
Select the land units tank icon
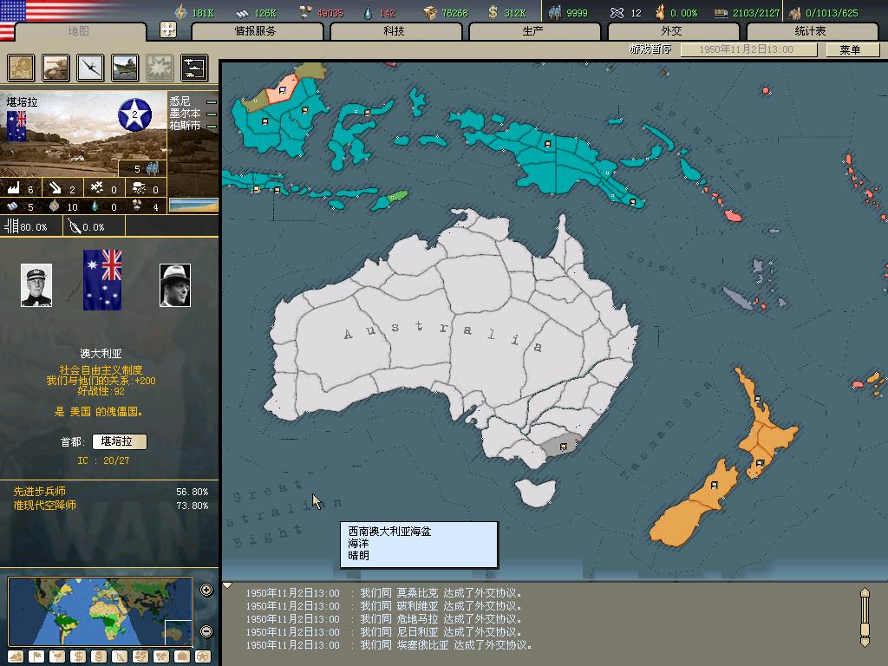tap(55, 68)
